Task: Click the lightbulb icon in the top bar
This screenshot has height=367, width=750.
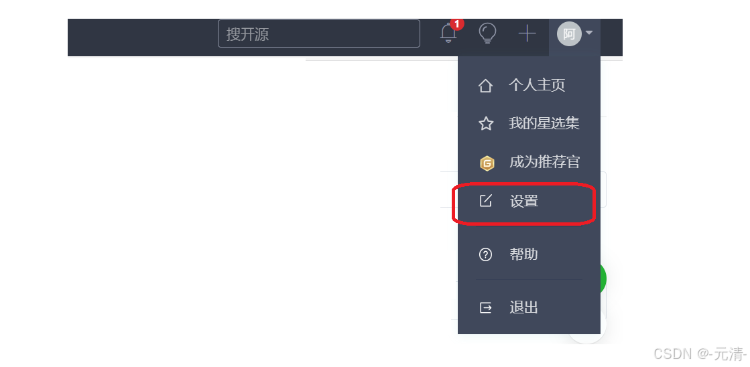Action: click(x=487, y=33)
